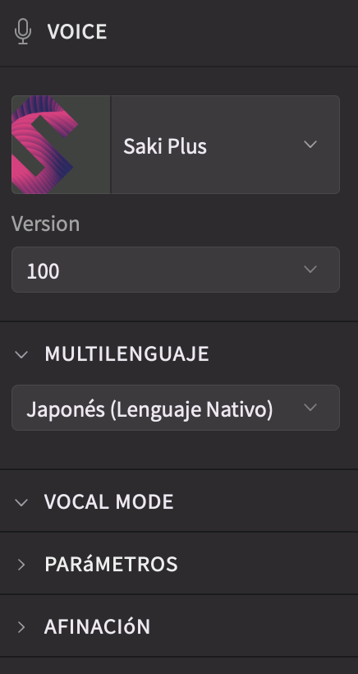Click the AFINACIóN section heading

(98, 626)
